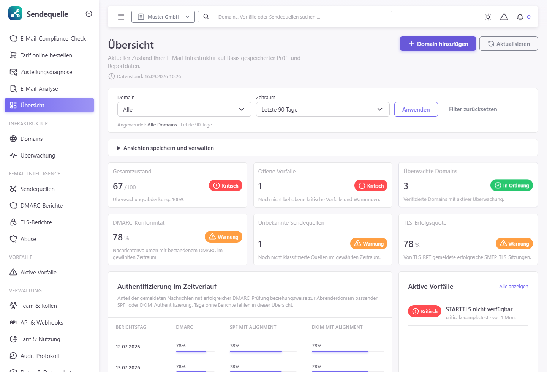Expand the Domain filter dropdown

tap(184, 109)
